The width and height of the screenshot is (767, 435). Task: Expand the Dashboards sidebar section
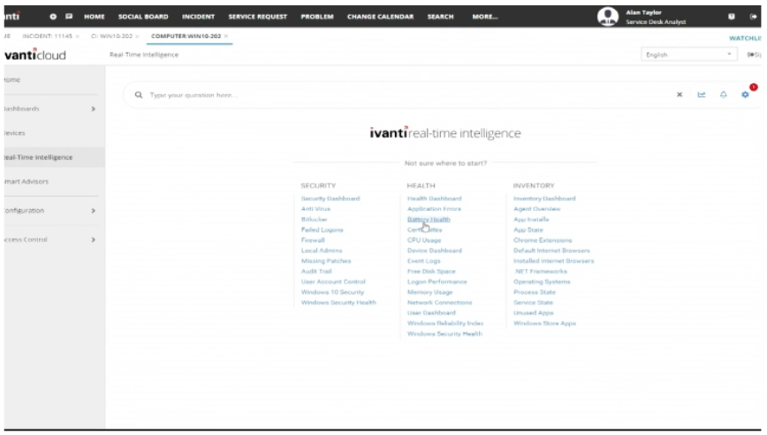tap(93, 109)
